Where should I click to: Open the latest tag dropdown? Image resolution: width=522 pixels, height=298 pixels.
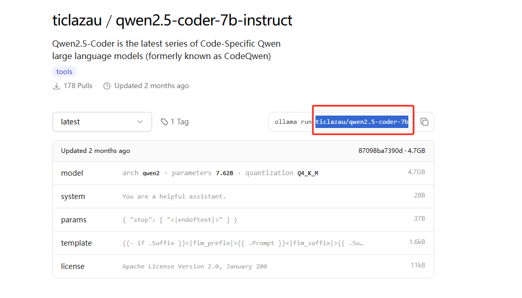pyautogui.click(x=102, y=122)
